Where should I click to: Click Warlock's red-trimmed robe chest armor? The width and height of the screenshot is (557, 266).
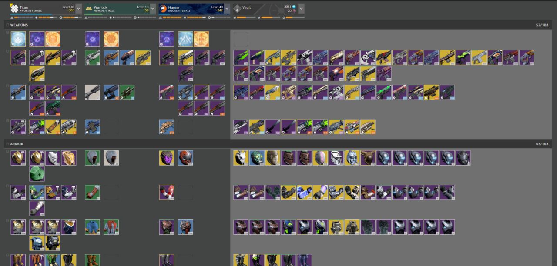click(111, 227)
